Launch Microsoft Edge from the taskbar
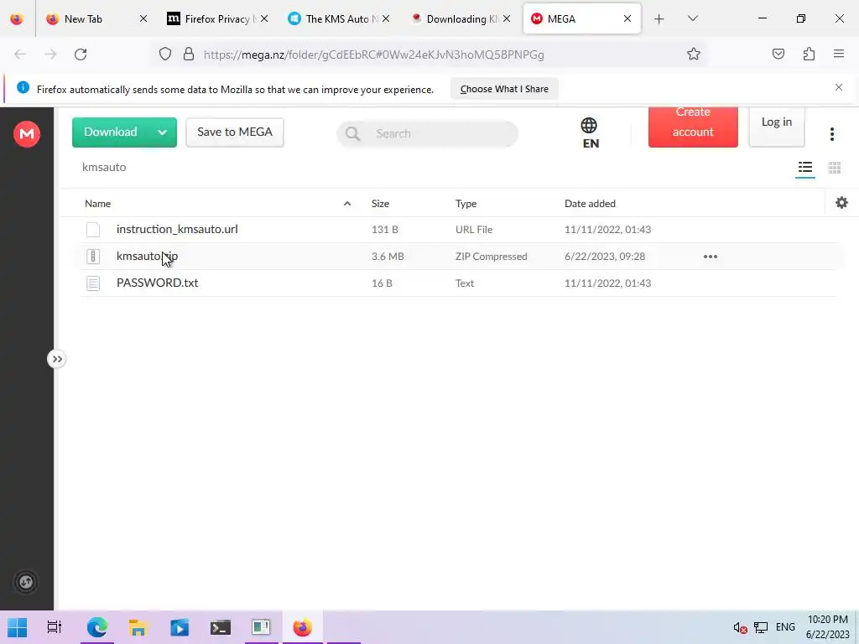The height and width of the screenshot is (644, 859). click(x=97, y=627)
